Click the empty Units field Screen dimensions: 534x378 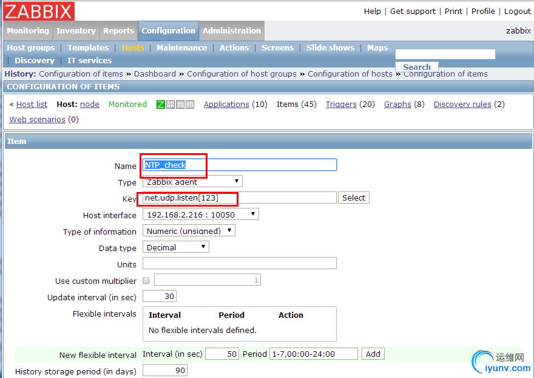pos(240,263)
